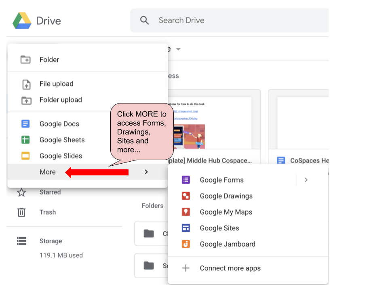
Task: Click the Google Sites icon
Action: [x=186, y=228]
